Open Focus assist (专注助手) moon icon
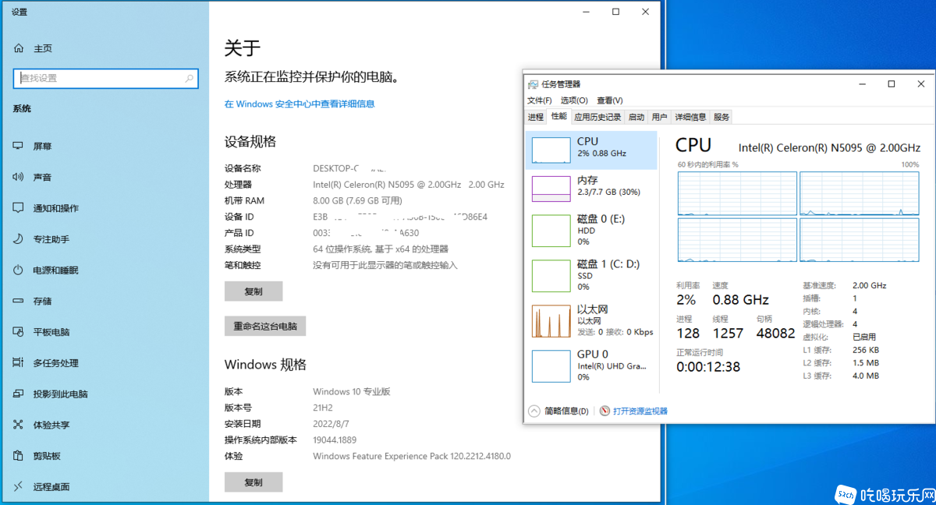The width and height of the screenshot is (936, 505). [x=19, y=239]
